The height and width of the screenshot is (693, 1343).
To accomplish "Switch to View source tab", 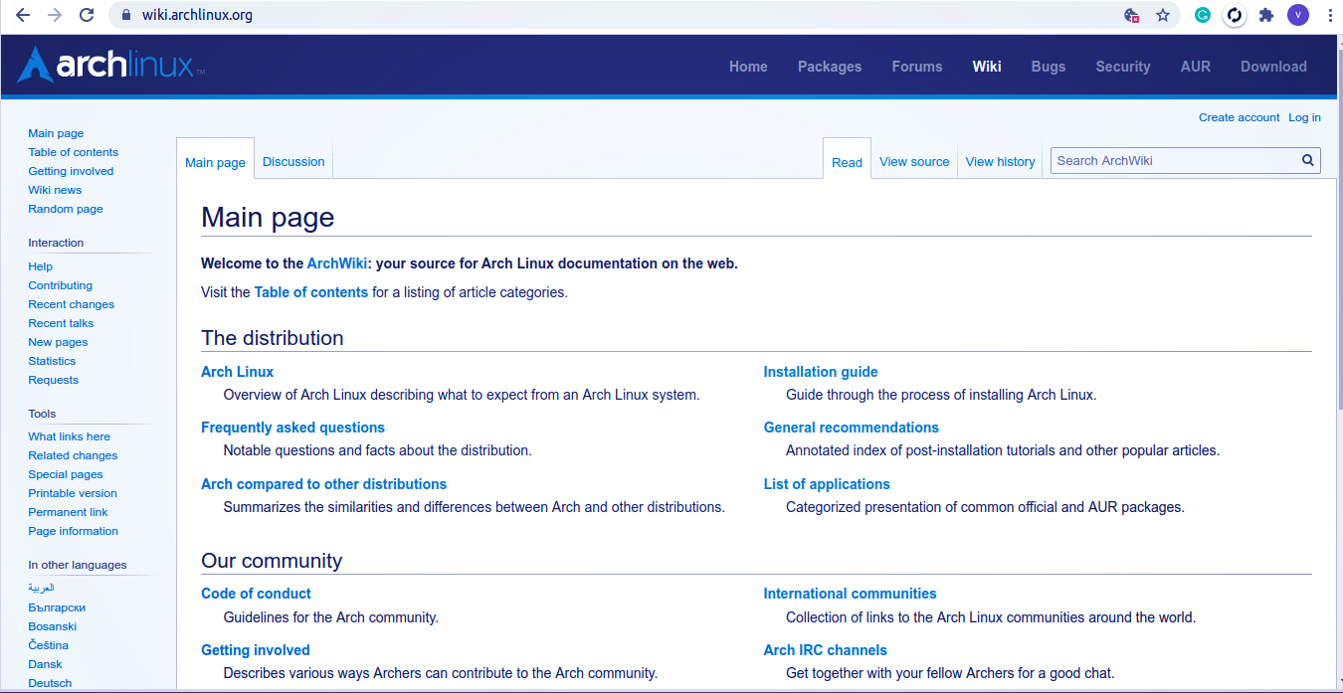I will [914, 161].
